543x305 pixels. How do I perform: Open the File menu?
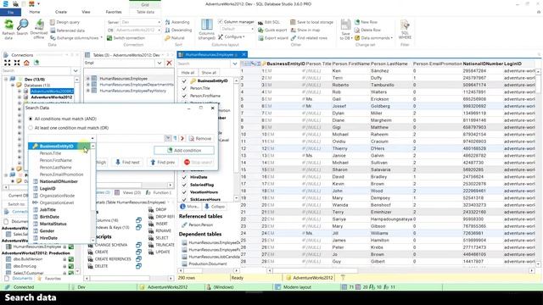11,12
